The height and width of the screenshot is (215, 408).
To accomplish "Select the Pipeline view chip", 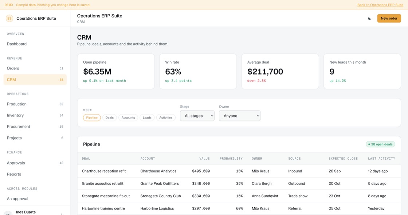I will coord(92,118).
